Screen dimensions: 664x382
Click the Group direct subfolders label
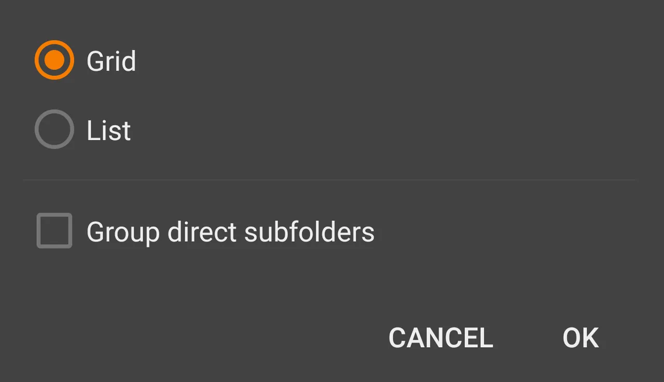[230, 231]
